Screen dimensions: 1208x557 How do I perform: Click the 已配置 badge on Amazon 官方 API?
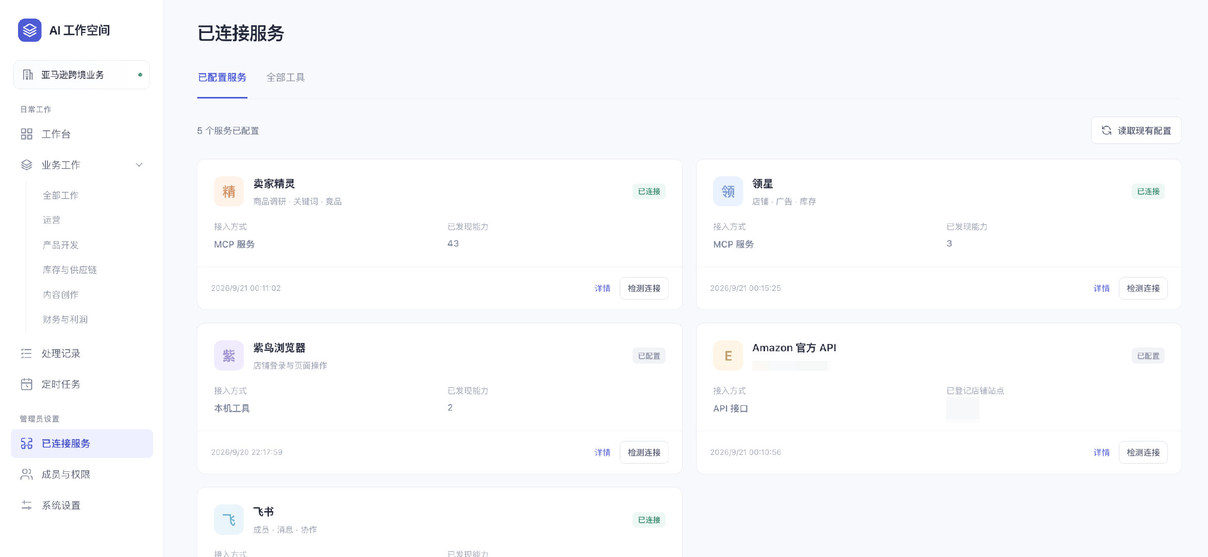point(1148,356)
